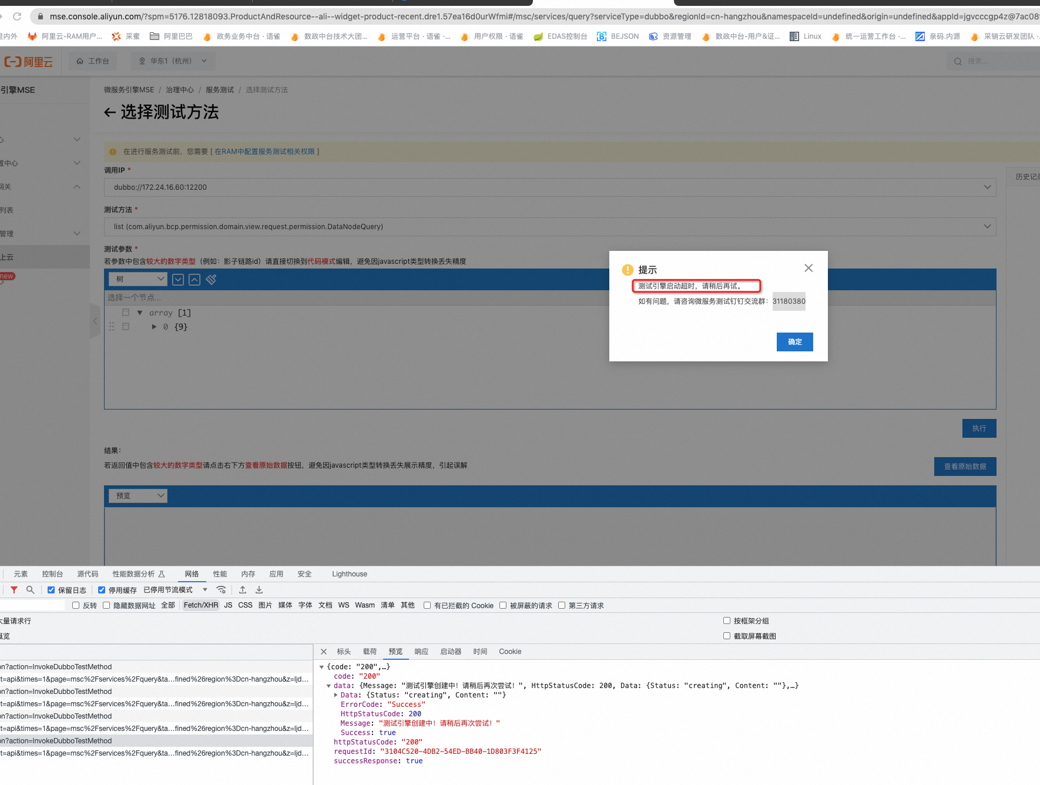
Task: Expand the Data: {Status: "creating"} node
Action: coord(336,695)
